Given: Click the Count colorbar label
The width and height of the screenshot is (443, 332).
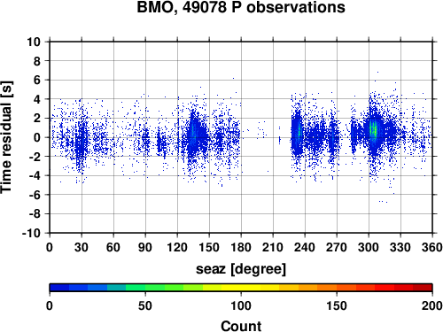Looking at the screenshot, I should 241,326.
